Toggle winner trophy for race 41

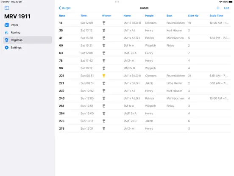(104, 38)
